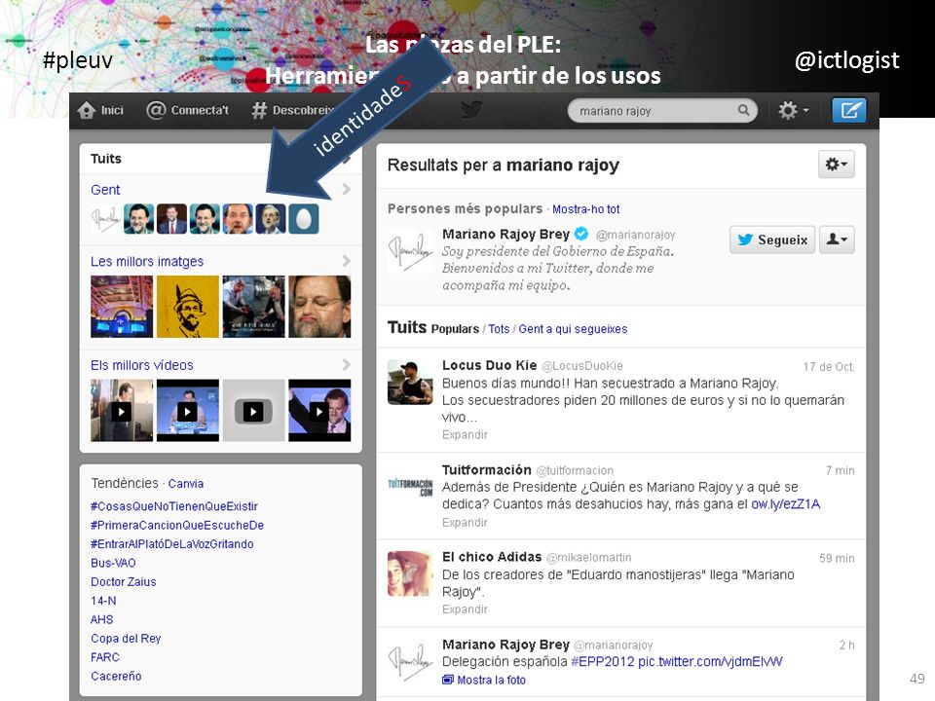
Task: Open the yellow cartoon drawing image
Action: tap(188, 307)
